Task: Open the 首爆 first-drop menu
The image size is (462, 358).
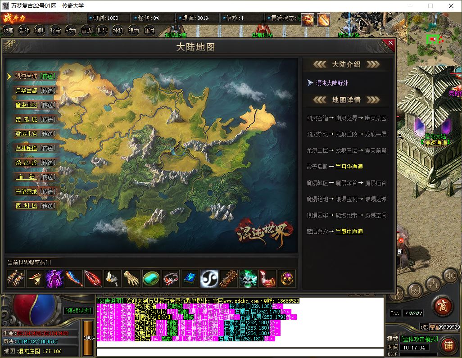Action: [86, 30]
